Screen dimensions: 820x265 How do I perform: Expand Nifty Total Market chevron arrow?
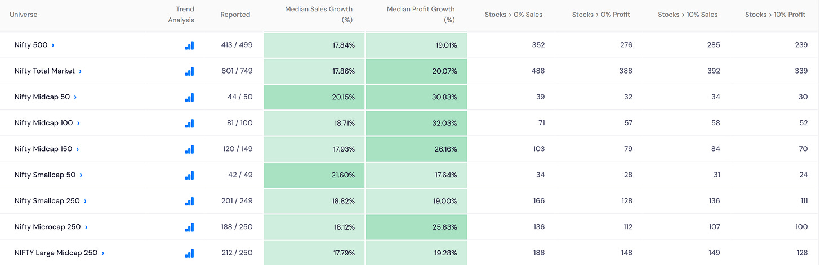point(81,71)
